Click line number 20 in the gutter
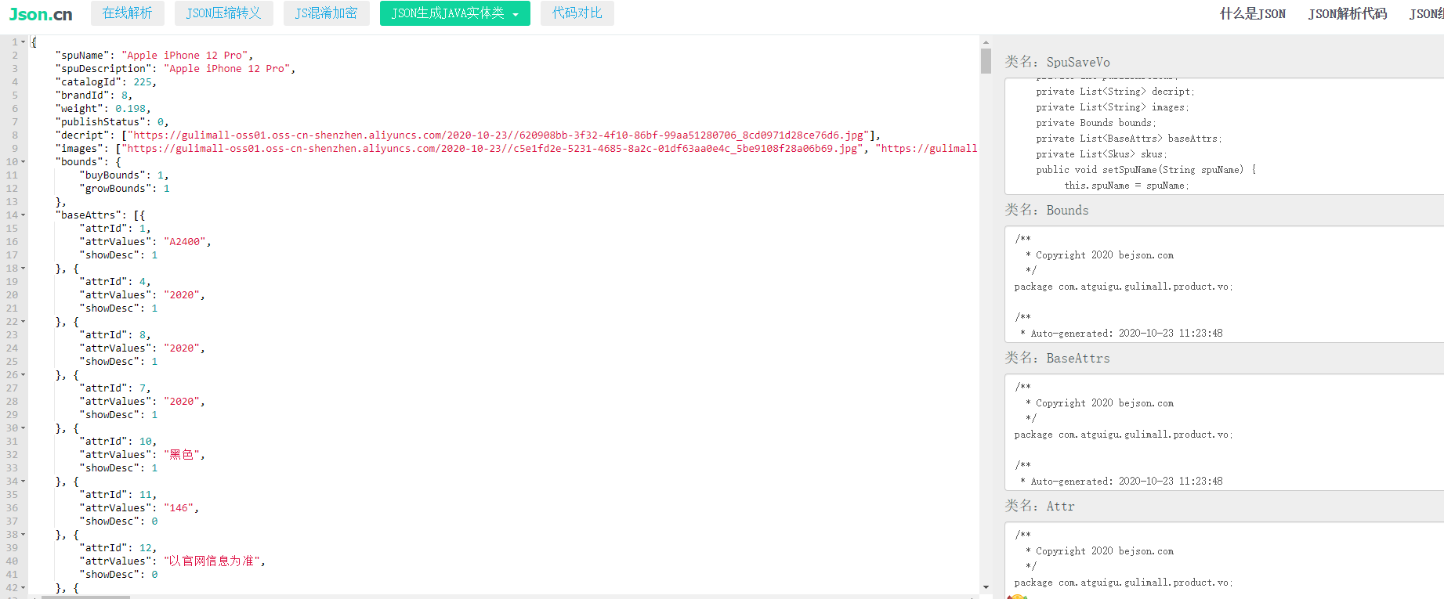This screenshot has height=599, width=1444. (x=12, y=295)
